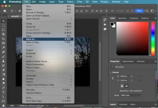This screenshot has height=108, width=158.
Task: Activate the Eyedropper tool
Action: [x=3, y=48]
